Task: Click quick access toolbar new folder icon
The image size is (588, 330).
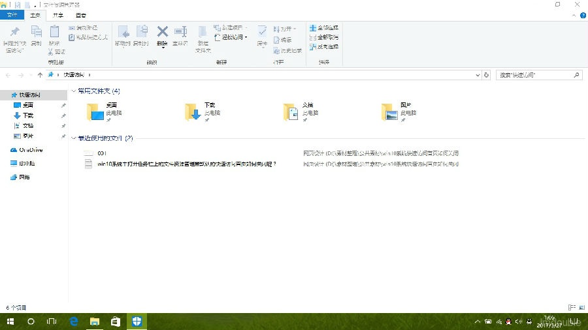Action: tap(27, 5)
